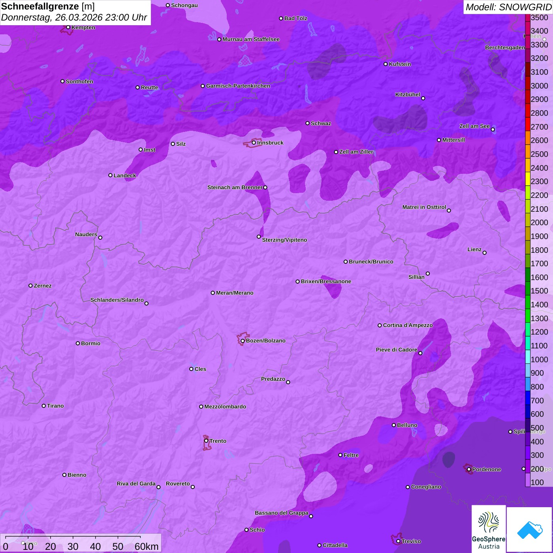Click the Schneefallgrenze title box
Image resolution: width=553 pixels, height=553 pixels.
pos(75,12)
